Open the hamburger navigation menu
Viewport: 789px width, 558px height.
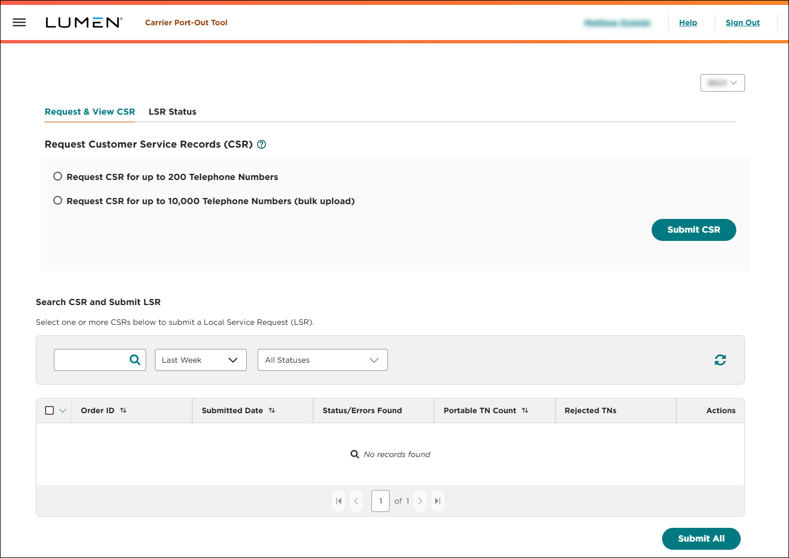click(19, 22)
